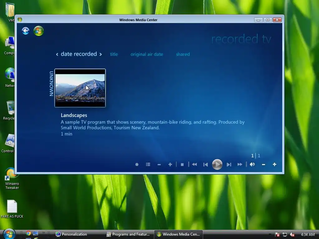Switch to the 'shared' tab

pos(183,54)
